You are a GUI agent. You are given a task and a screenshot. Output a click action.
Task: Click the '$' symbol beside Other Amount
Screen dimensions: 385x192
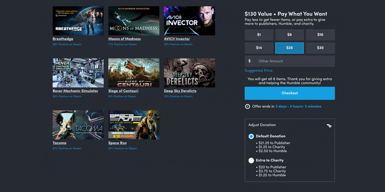tap(250, 61)
